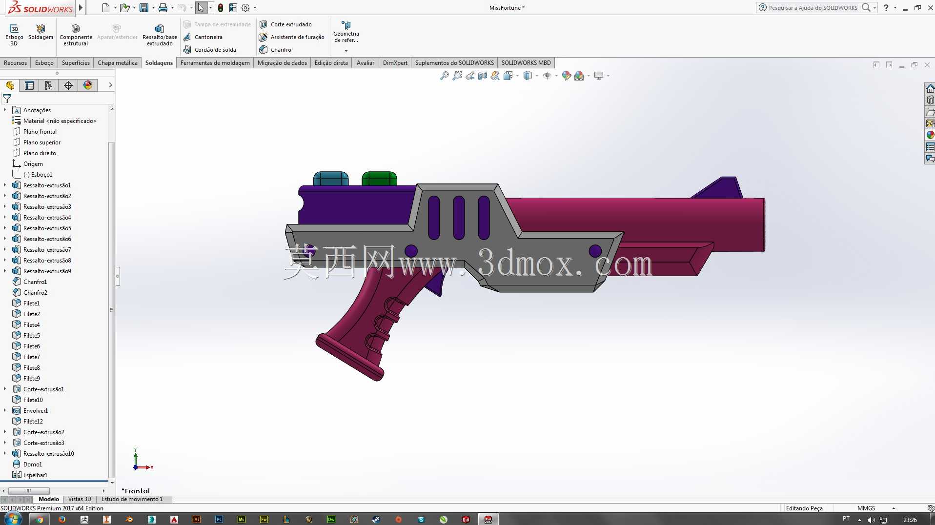Open Appearances pane on right sidebar
This screenshot has height=525, width=935.
[930, 135]
